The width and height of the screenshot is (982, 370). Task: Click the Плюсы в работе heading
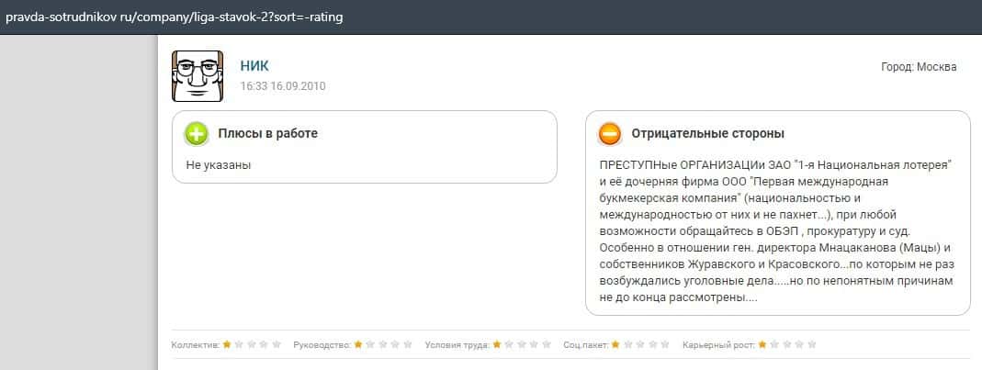pos(267,134)
